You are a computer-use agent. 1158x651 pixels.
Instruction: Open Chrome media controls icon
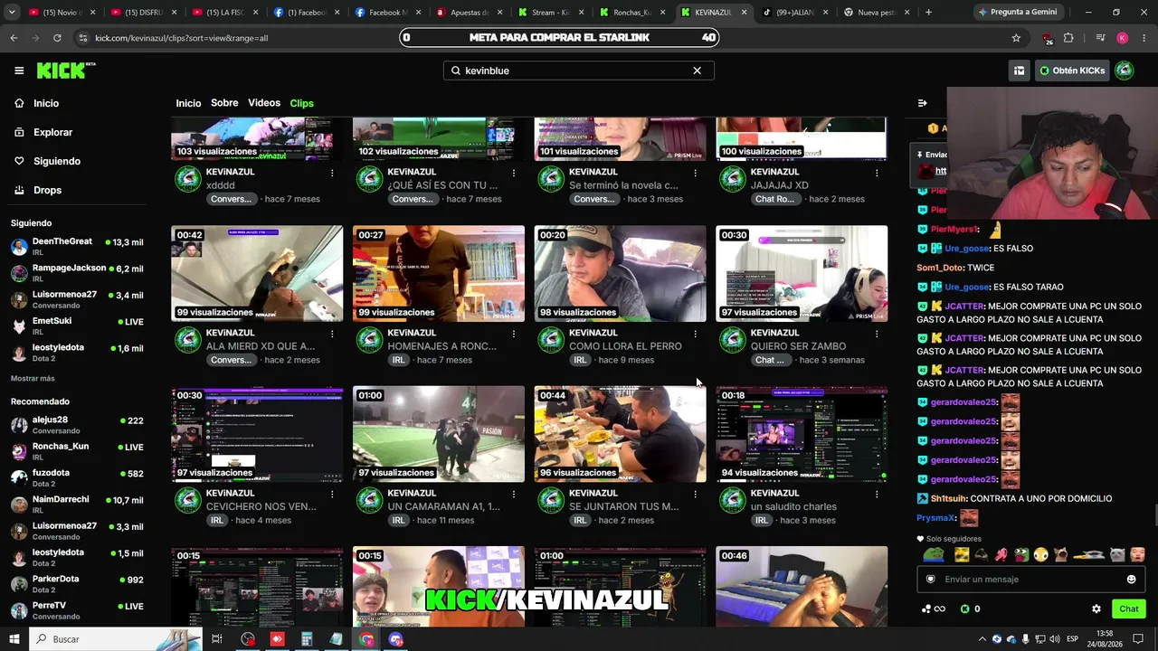(1100, 38)
